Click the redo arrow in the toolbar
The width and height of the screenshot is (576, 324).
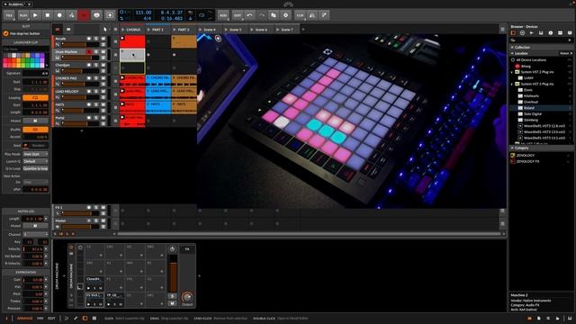(262, 15)
